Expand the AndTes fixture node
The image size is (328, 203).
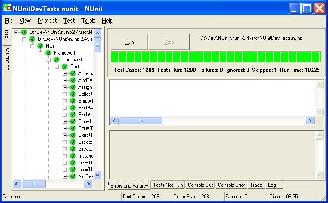coord(65,80)
